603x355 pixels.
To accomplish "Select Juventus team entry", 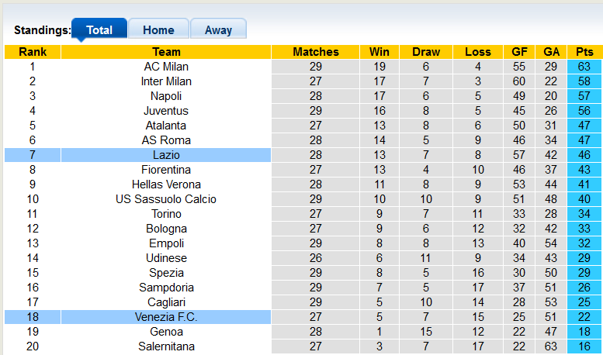I will coord(166,111).
